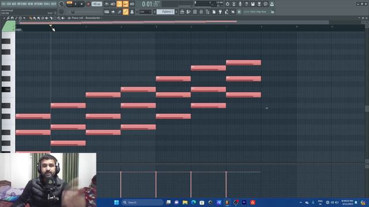369x207 pixels.
Task: Show the Playlist window
Action: click(x=182, y=11)
